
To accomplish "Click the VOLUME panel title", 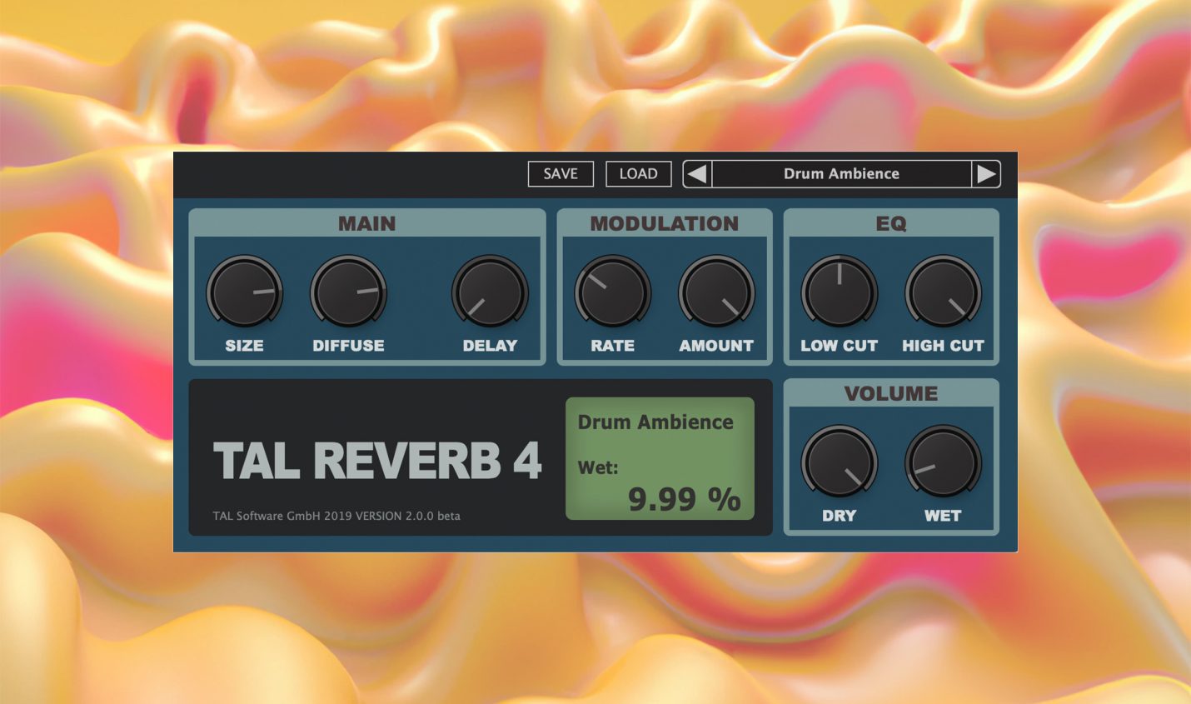I will click(890, 393).
